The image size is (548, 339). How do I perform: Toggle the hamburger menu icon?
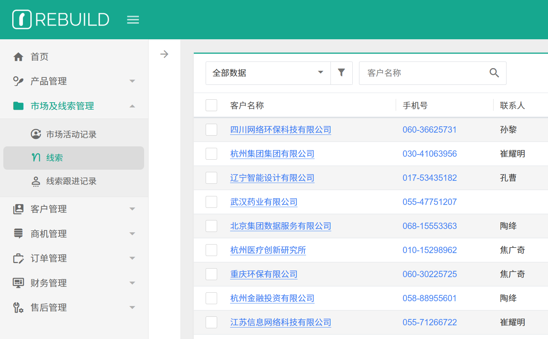133,20
